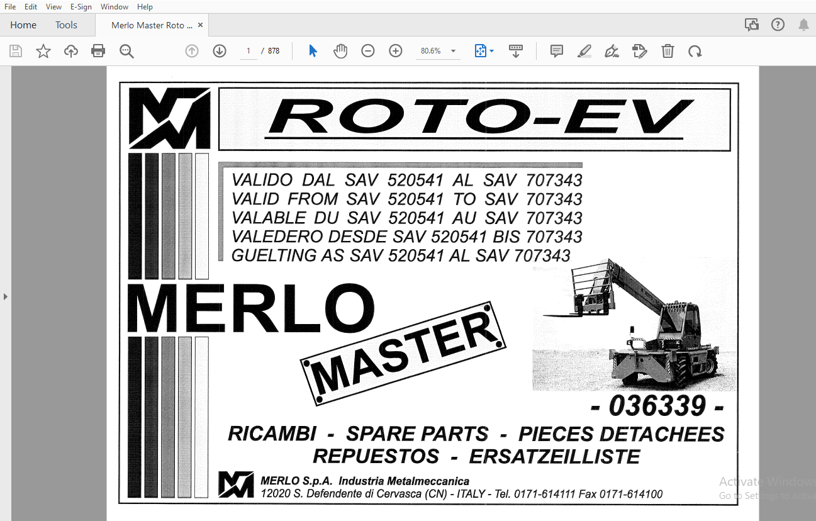This screenshot has width=816, height=521.
Task: Add a comment sticky note
Action: point(557,51)
